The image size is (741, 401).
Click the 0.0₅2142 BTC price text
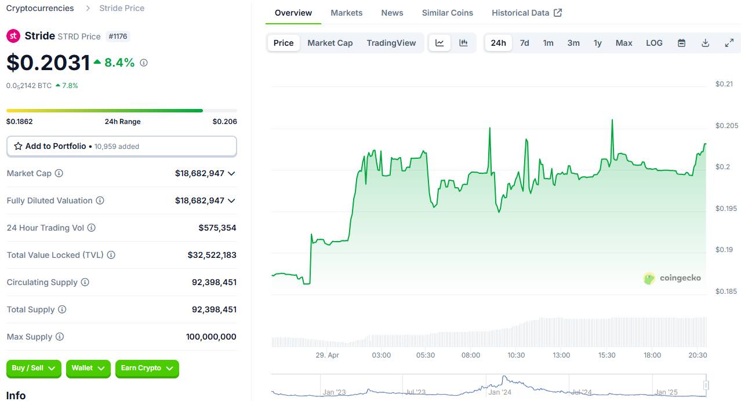click(x=29, y=86)
